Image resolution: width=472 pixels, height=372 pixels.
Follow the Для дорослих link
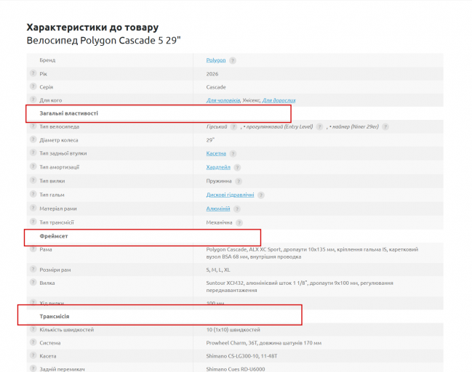(x=279, y=100)
